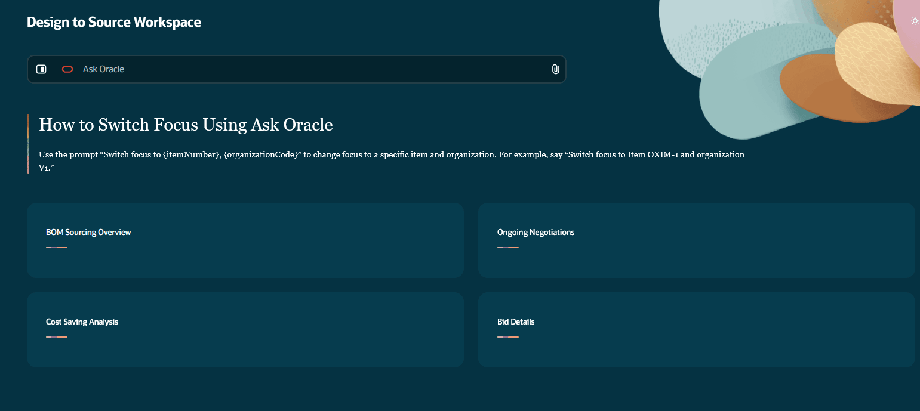Screen dimensions: 920x411
Task: Click the How to Switch Focus heading
Action: pyautogui.click(x=186, y=125)
